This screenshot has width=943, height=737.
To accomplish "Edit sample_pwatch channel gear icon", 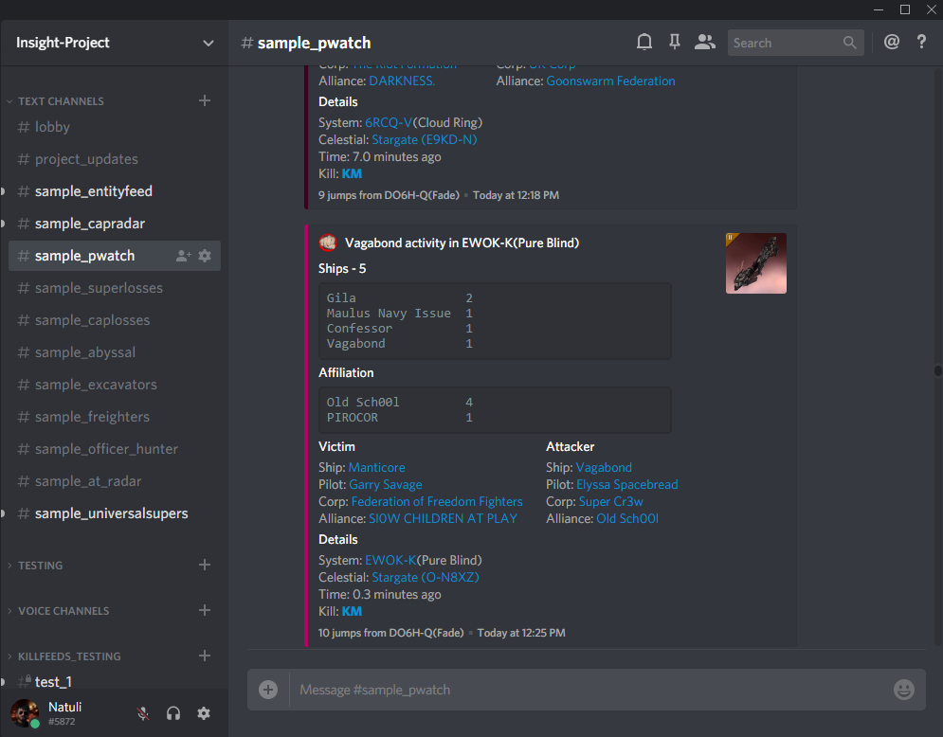I will pyautogui.click(x=205, y=256).
